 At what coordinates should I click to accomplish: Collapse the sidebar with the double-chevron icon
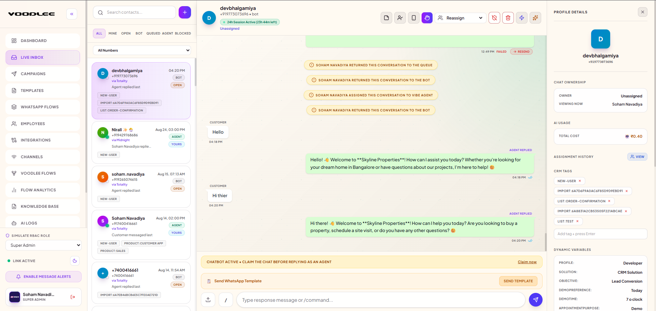[x=72, y=14]
